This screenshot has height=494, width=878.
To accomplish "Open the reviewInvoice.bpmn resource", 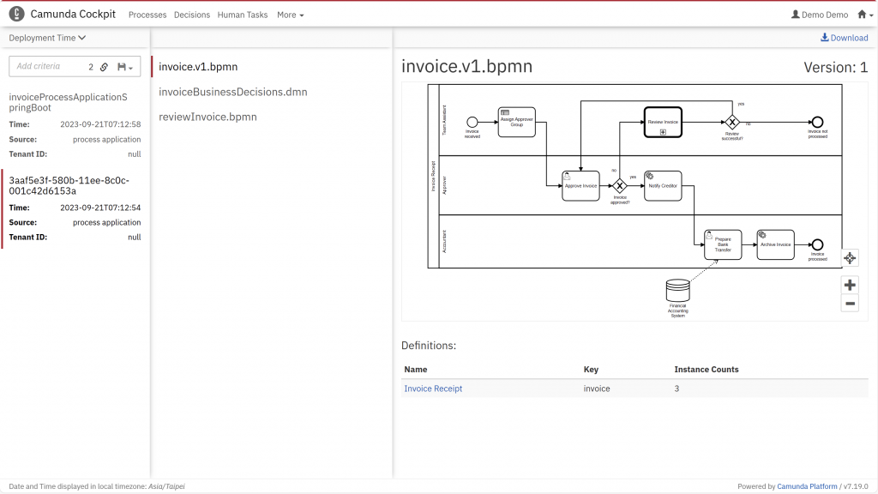I will 207,117.
